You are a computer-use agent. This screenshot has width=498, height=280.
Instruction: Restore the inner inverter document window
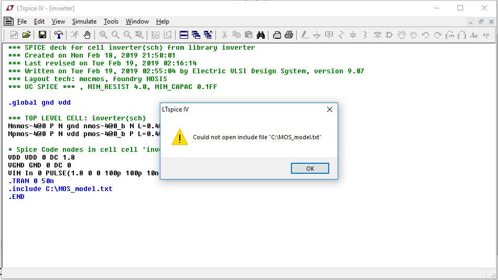click(x=481, y=21)
